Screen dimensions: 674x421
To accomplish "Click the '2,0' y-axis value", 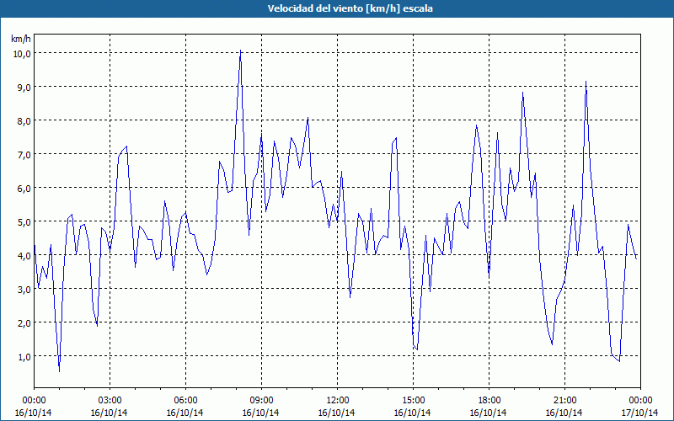I will click(24, 323).
